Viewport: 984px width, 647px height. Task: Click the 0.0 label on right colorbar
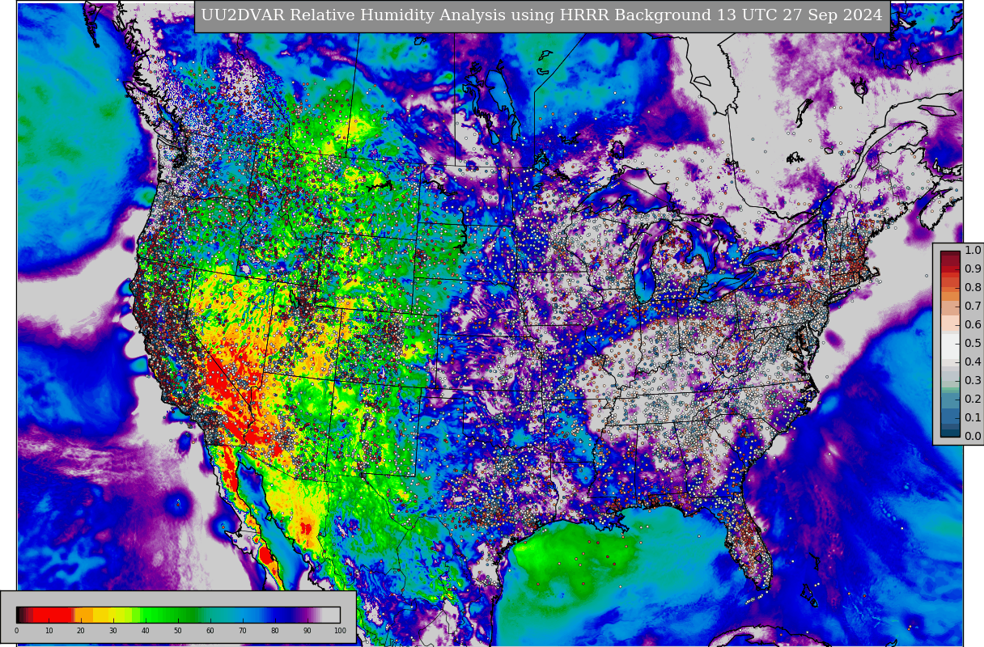[973, 437]
